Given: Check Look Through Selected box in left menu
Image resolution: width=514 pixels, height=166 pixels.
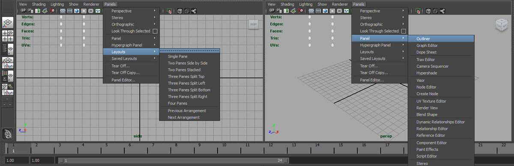Looking at the screenshot, I should [155, 31].
